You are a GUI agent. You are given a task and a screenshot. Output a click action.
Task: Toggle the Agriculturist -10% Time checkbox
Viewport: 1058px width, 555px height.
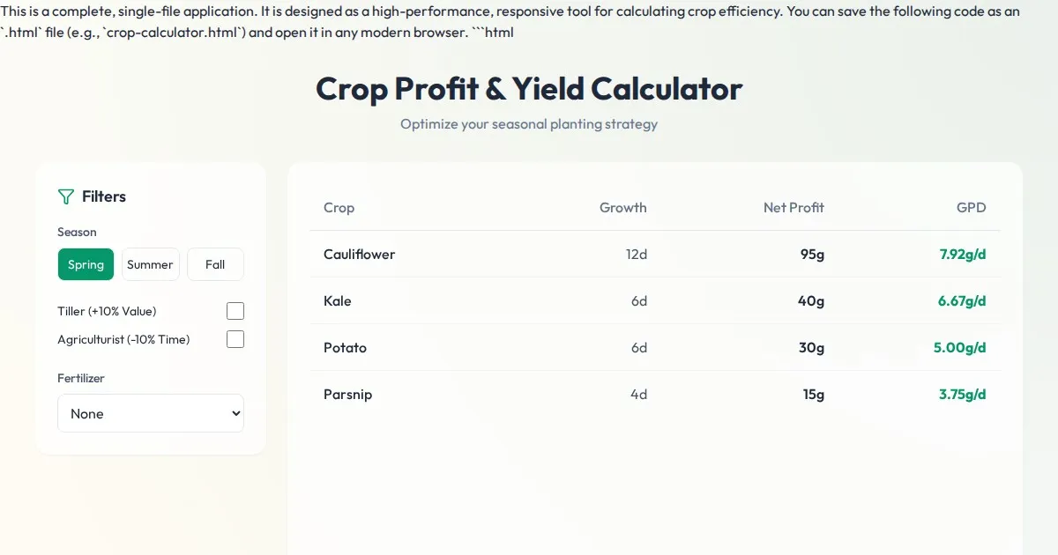click(235, 339)
